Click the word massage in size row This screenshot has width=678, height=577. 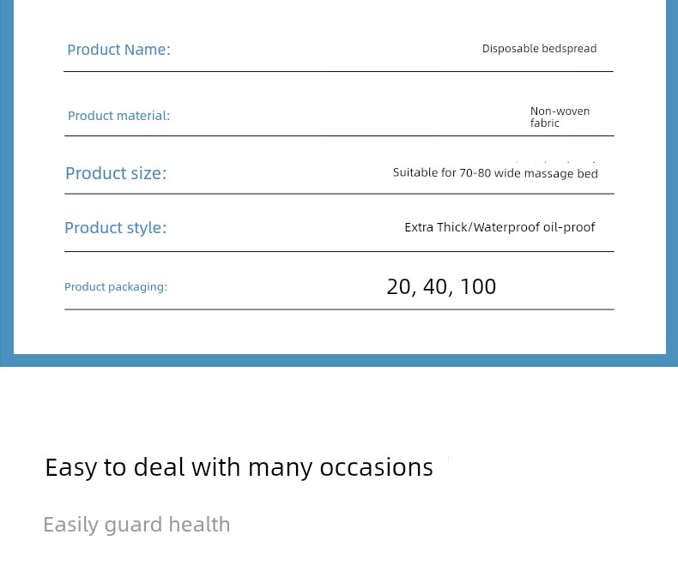click(549, 174)
